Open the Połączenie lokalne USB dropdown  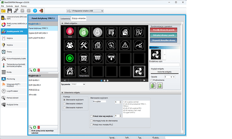[x=85, y=11]
